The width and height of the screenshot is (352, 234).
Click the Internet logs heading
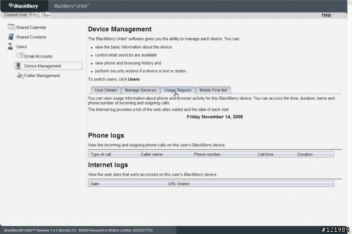108,165
